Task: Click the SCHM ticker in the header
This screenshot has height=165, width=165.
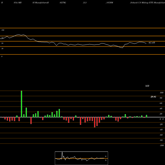Action: (x=110, y=3)
